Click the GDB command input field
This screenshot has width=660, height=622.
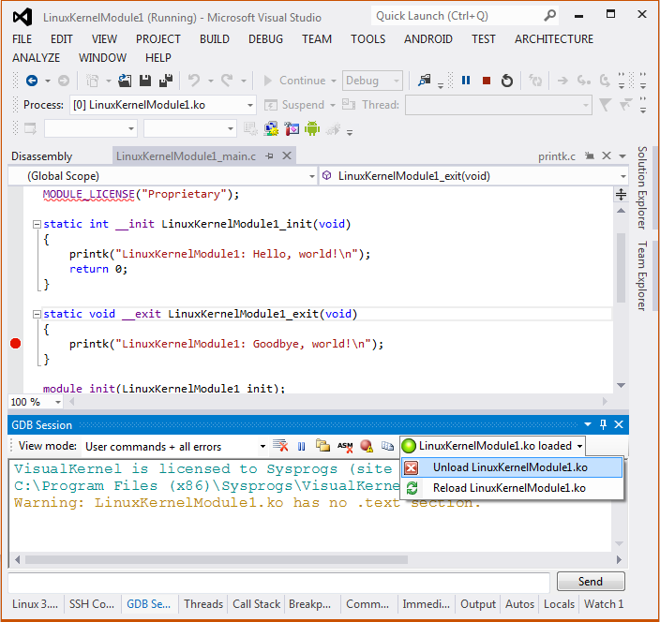coord(279,582)
